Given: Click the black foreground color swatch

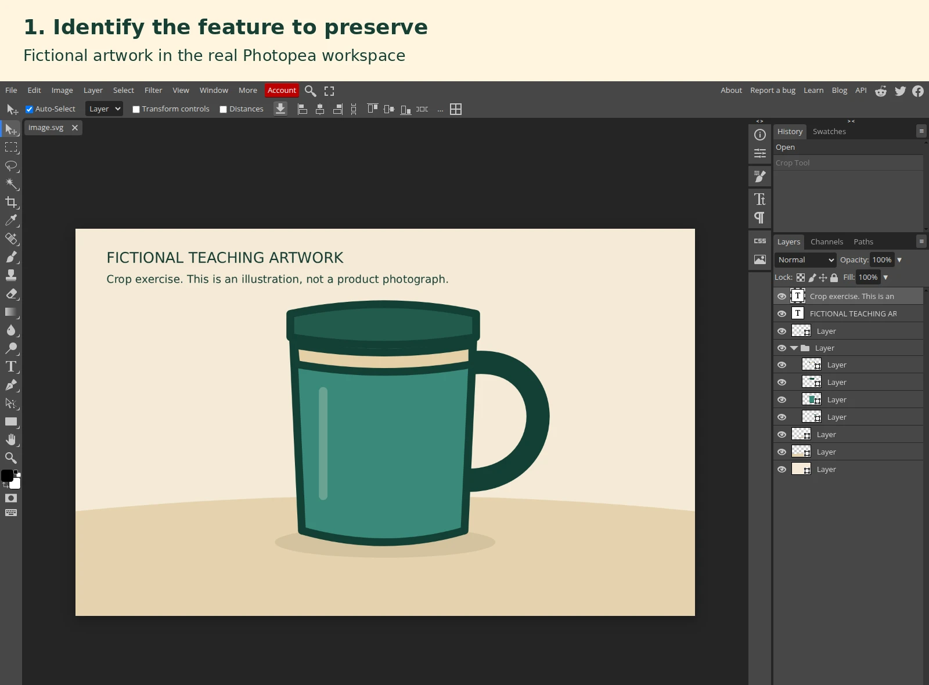Looking at the screenshot, I should click(x=7, y=476).
